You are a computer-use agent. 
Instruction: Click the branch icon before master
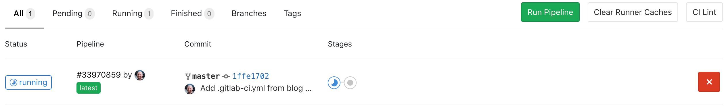tap(188, 76)
